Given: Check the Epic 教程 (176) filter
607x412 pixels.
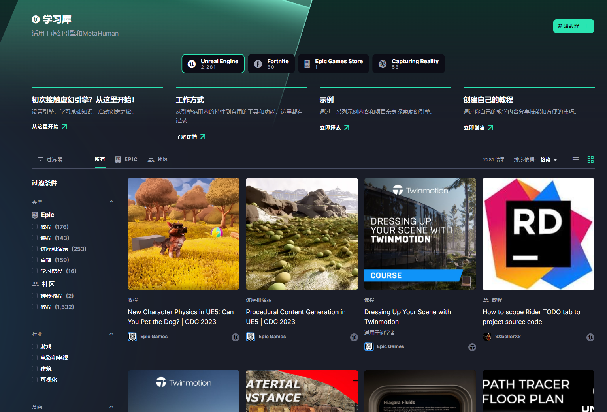Looking at the screenshot, I should click(x=35, y=227).
